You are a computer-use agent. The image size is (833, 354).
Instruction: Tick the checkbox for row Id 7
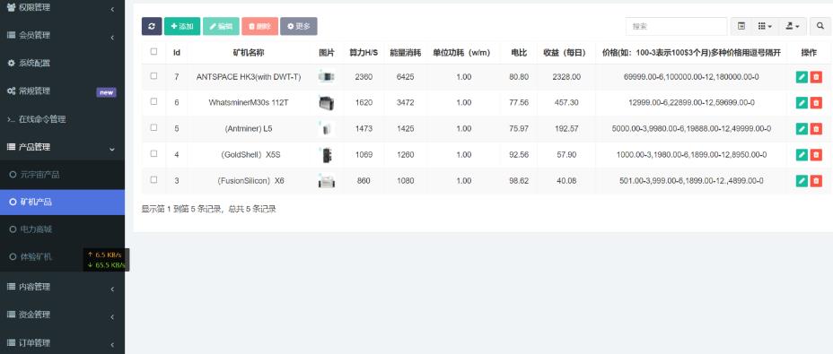coord(153,76)
